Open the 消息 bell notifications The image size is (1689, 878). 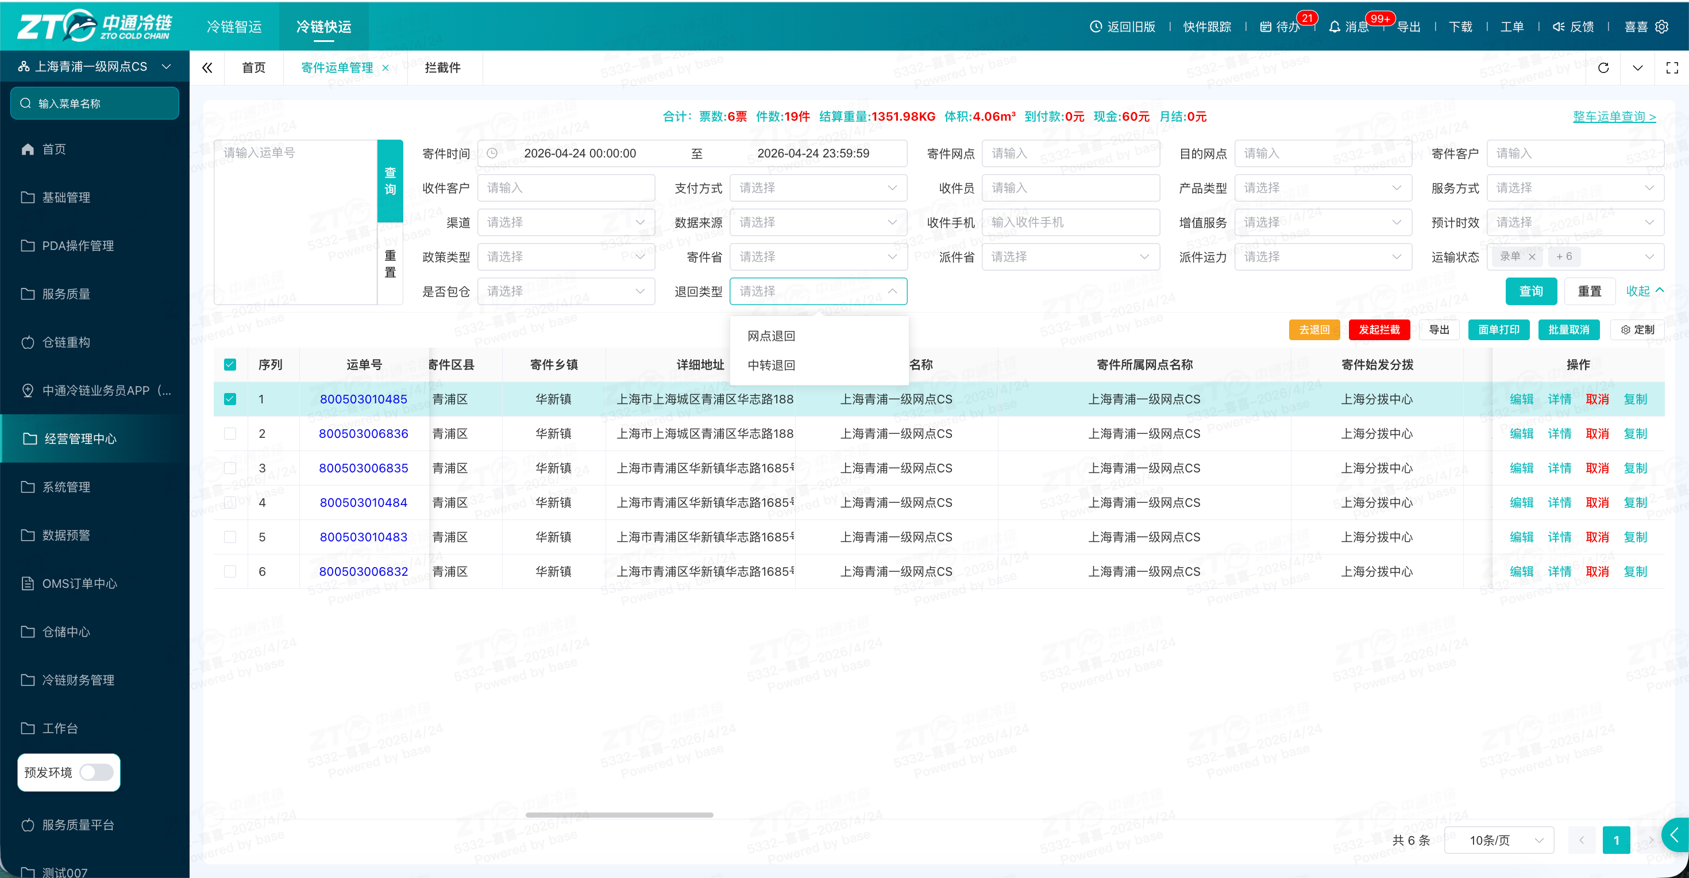(1335, 27)
